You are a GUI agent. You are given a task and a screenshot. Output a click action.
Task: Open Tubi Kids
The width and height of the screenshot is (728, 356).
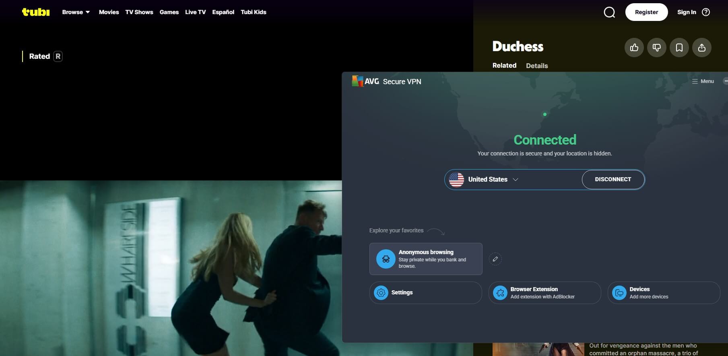pyautogui.click(x=254, y=12)
